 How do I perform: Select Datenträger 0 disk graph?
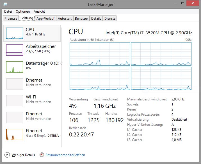[15, 67]
